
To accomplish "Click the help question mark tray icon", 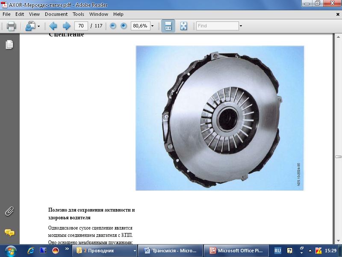I will coord(290,251).
